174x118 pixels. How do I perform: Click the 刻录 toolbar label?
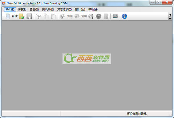pyautogui.click(x=70, y=16)
